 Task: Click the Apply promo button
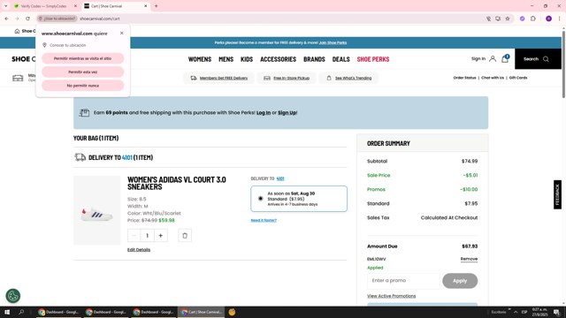point(460,281)
